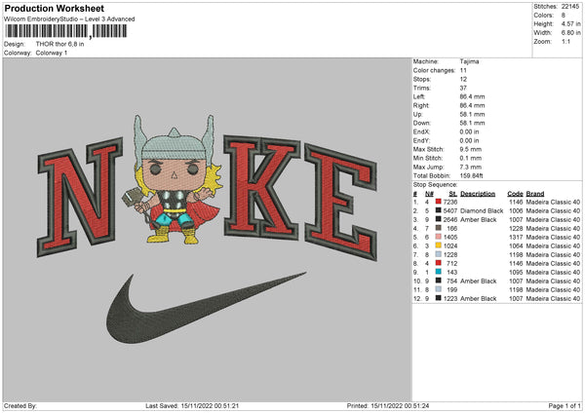This screenshot has height=413, width=585.
Task: Pick the light blue swatch in row 7
Action: [439, 254]
